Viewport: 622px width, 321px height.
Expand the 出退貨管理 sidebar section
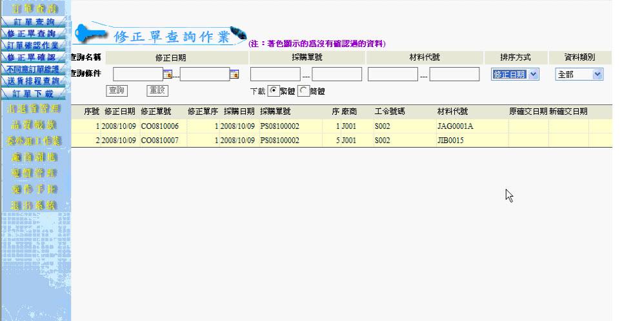pyautogui.click(x=35, y=108)
